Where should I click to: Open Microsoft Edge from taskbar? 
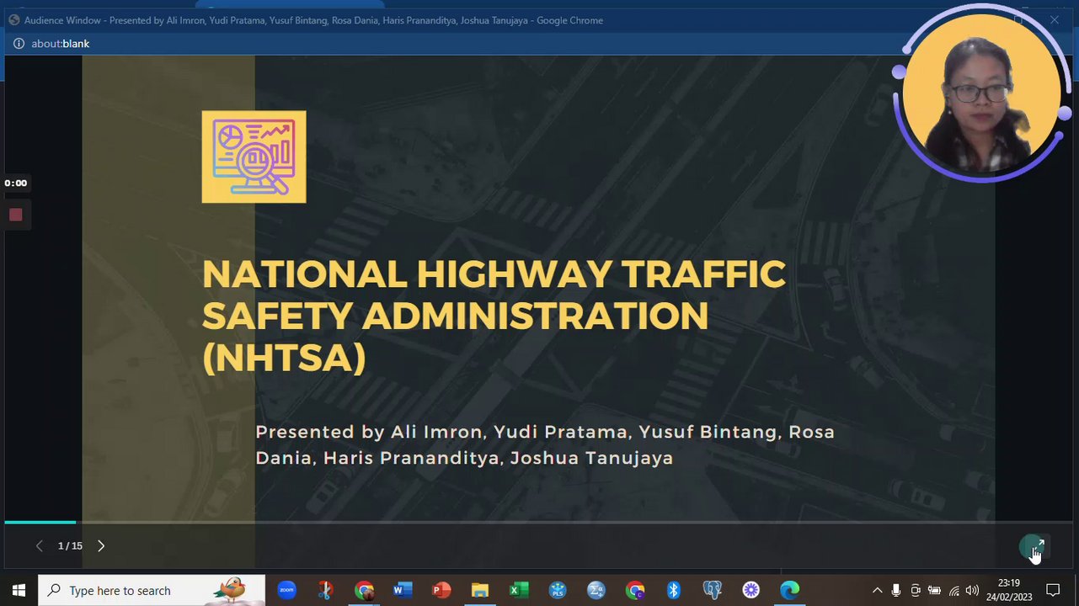tap(790, 590)
